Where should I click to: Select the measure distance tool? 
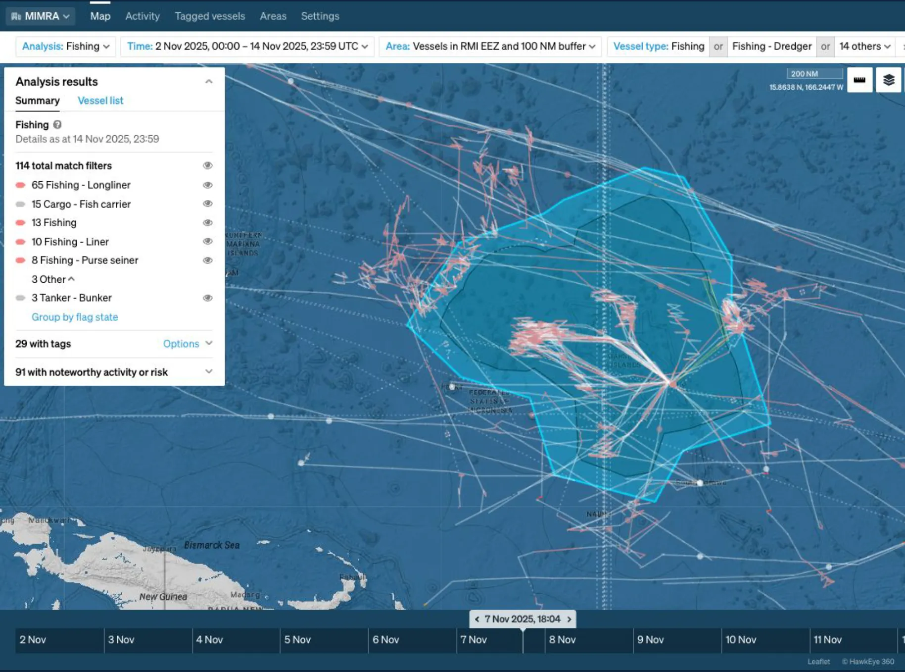(x=859, y=80)
